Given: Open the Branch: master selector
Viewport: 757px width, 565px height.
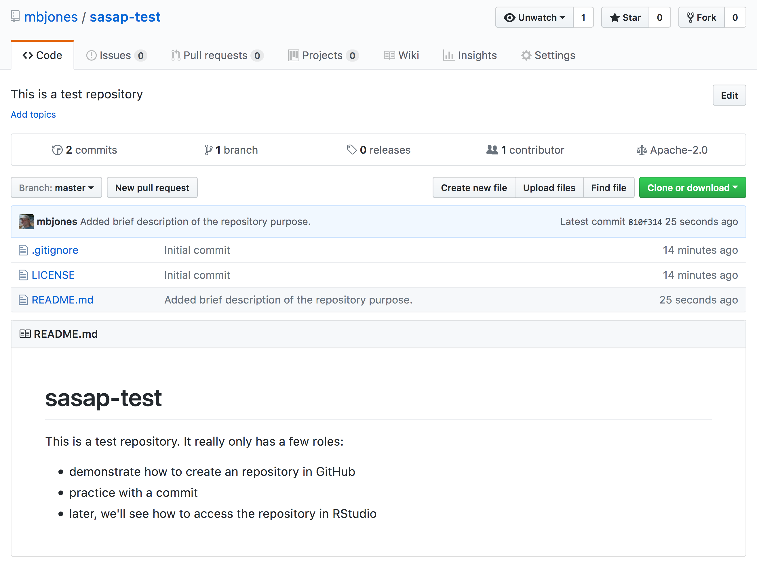Looking at the screenshot, I should click(x=56, y=188).
